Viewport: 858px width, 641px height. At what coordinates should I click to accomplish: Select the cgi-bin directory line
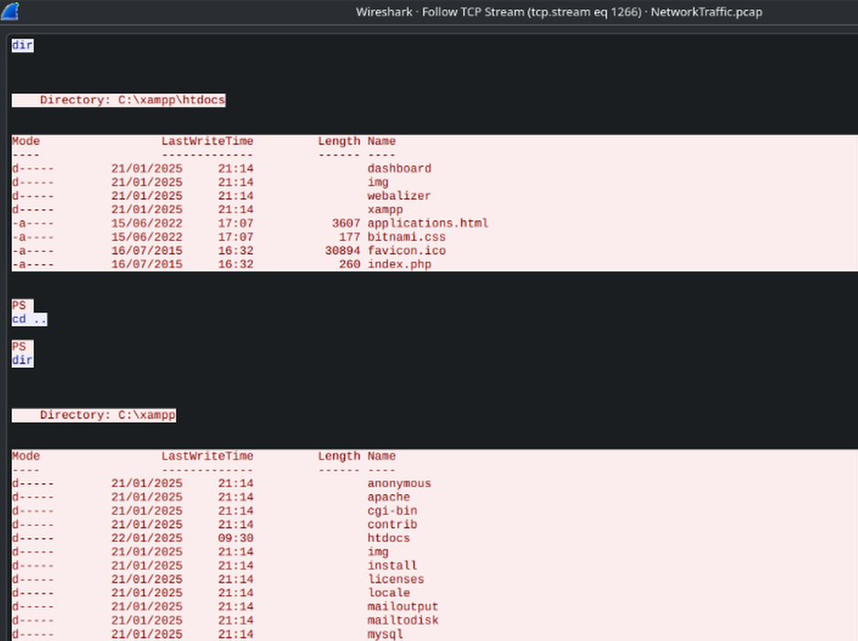coord(392,511)
